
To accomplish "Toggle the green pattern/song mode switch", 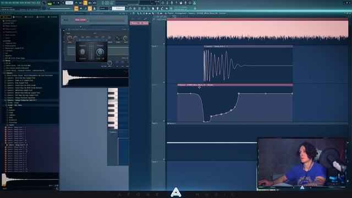I will tap(50, 3).
